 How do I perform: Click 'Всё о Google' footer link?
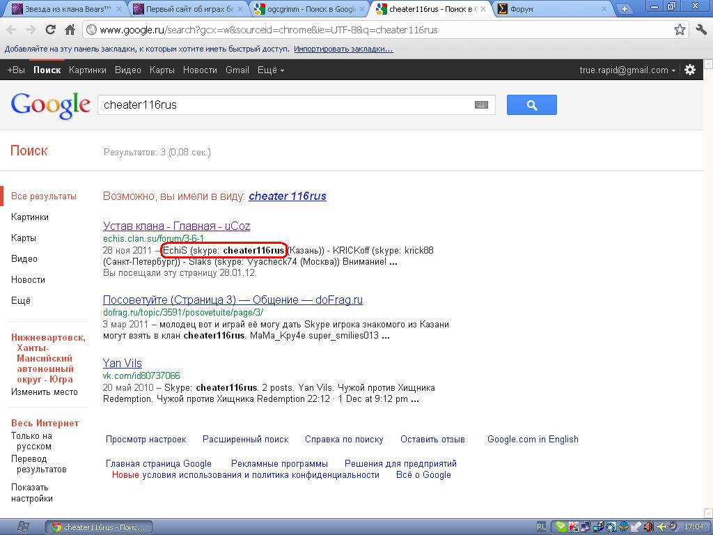(x=423, y=474)
